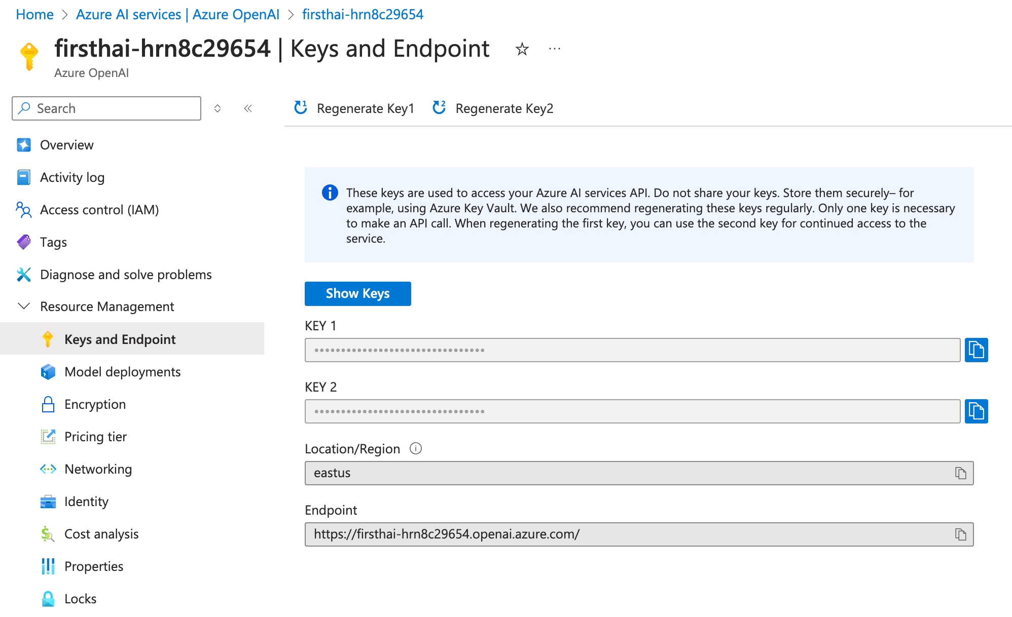This screenshot has height=617, width=1012.
Task: Go to Networking settings
Action: point(98,469)
